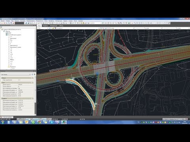Toggle the checkbox next to МКАД road

[x=9, y=60]
